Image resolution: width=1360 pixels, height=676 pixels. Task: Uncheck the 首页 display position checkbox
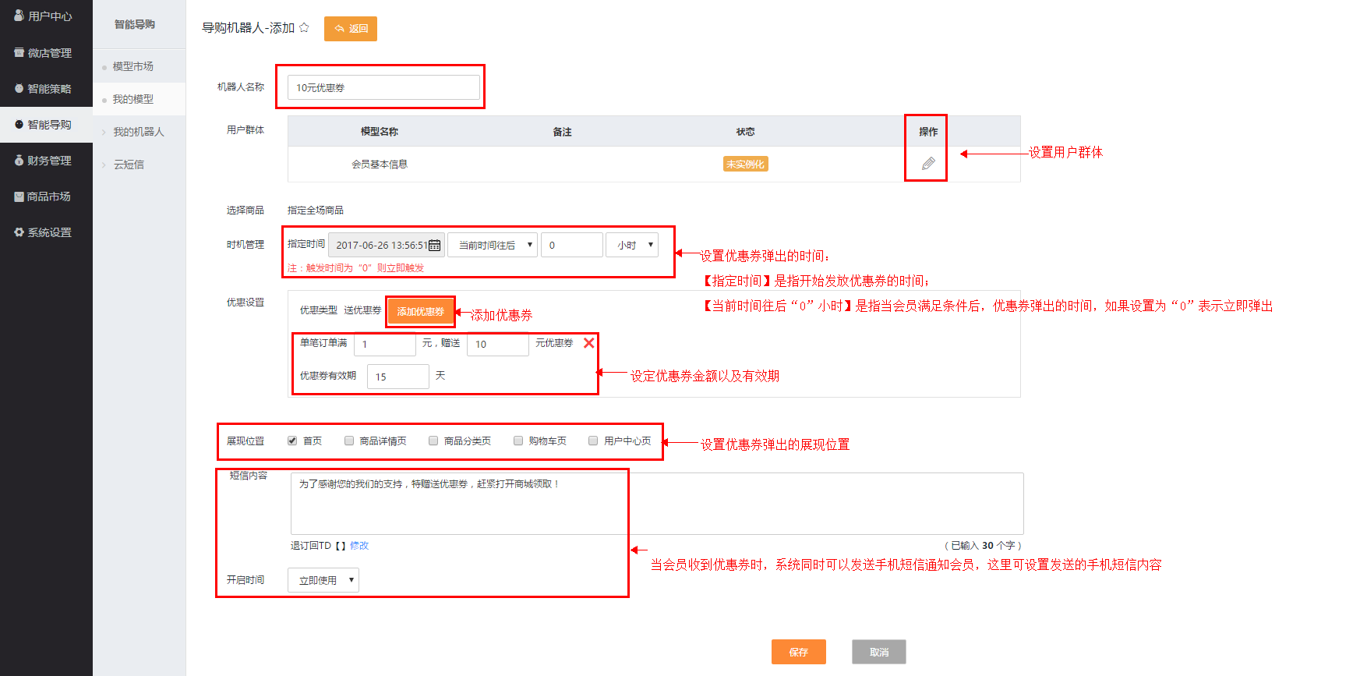(292, 441)
